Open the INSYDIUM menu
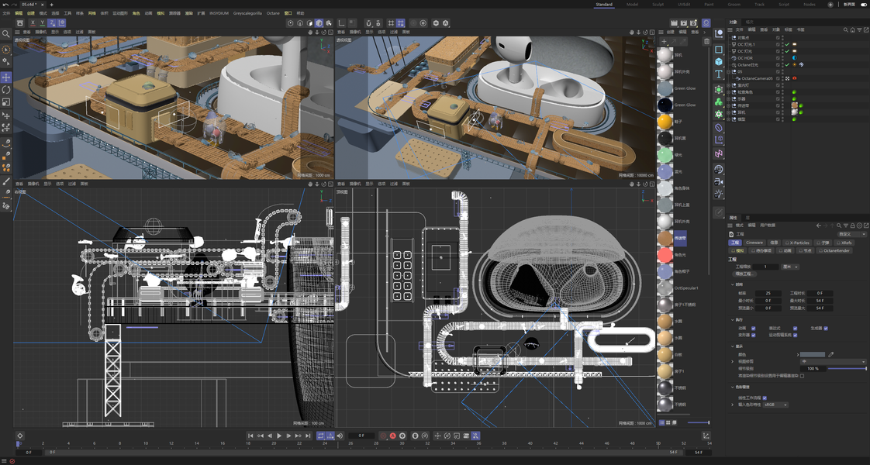Viewport: 870px width, 465px height. (x=219, y=12)
